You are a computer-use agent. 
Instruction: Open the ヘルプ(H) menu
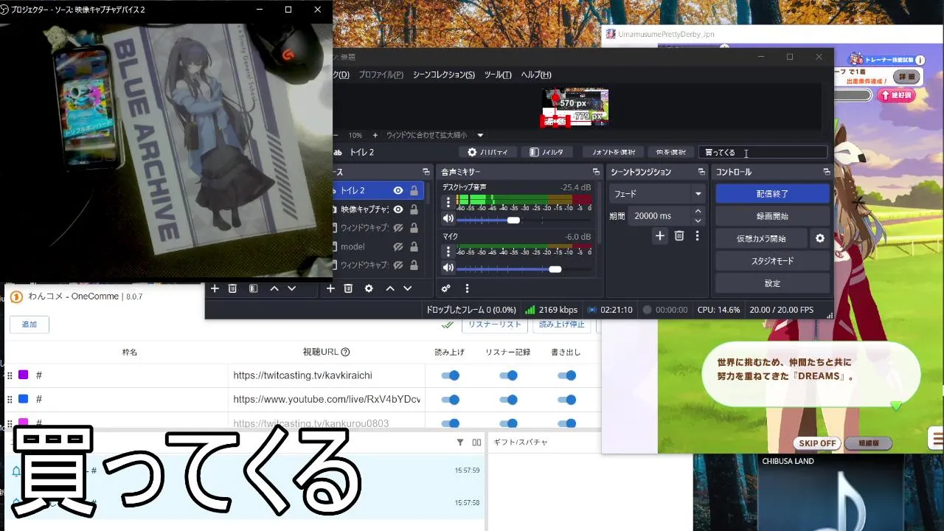coord(536,74)
